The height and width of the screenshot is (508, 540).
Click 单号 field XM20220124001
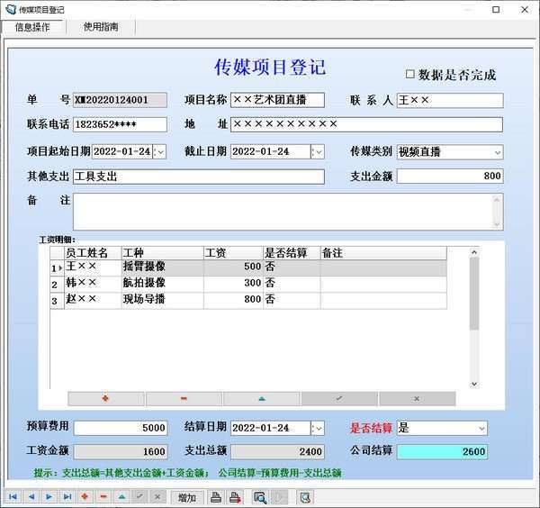[x=120, y=100]
